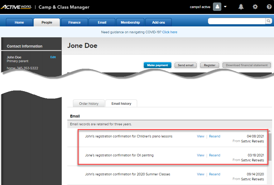Click the user profile avatar icon
Image resolution: width=274 pixels, height=185 pixels.
pos(217,7)
